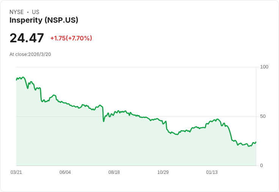Click the 50 y-axis label

click(x=263, y=116)
